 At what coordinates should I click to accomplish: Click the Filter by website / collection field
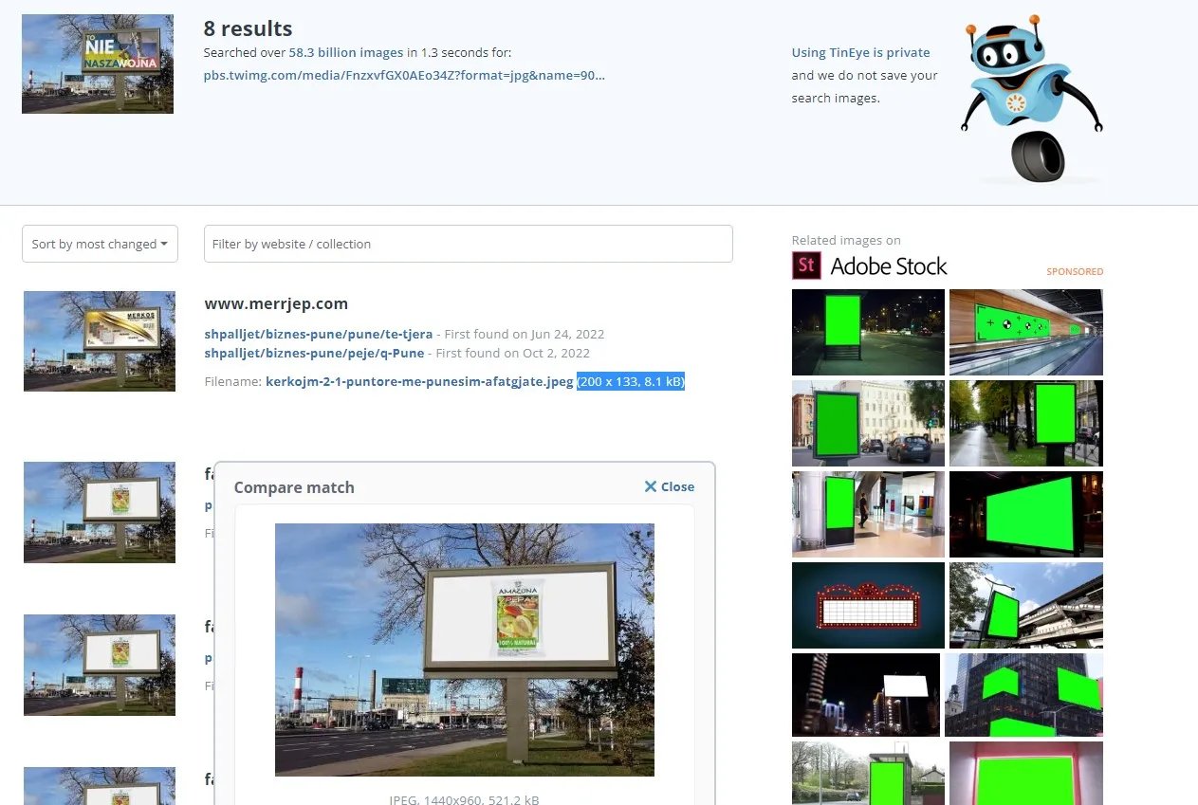coord(468,244)
